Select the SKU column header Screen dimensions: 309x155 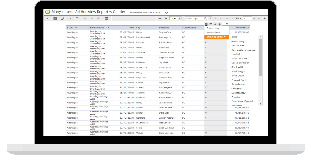(124, 28)
